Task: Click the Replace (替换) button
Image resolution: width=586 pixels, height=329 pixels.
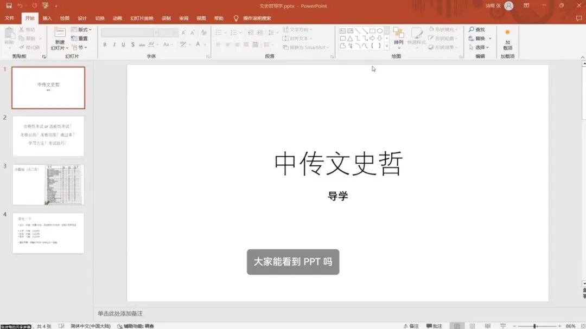Action: click(480, 38)
